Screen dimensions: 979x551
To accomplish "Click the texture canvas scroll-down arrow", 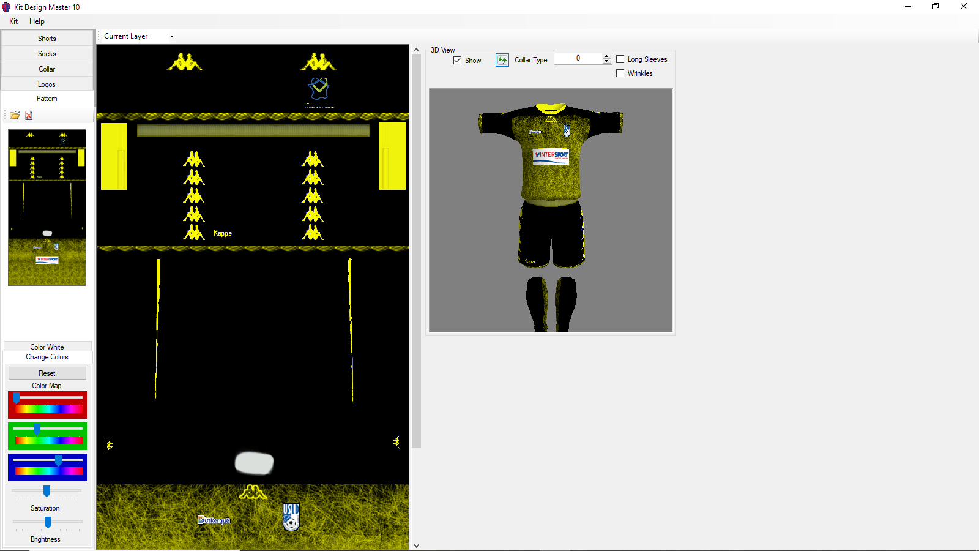I will coord(417,545).
